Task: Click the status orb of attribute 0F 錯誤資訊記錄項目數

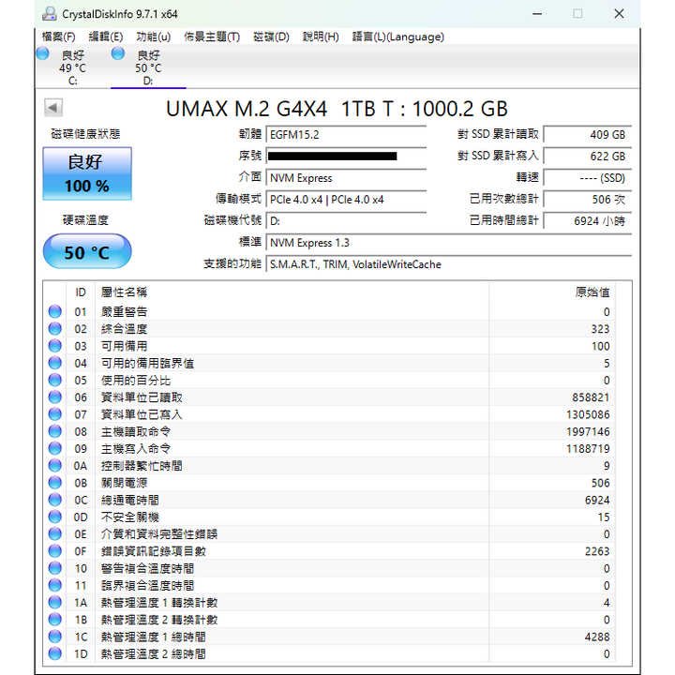Action: [x=55, y=550]
